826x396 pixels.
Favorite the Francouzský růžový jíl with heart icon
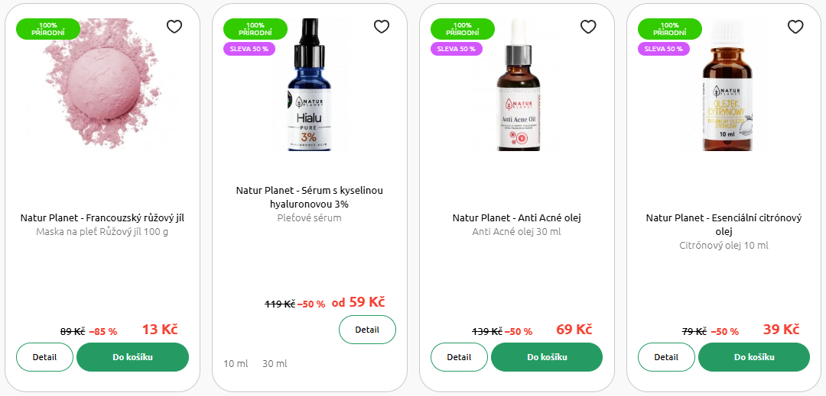[x=174, y=26]
